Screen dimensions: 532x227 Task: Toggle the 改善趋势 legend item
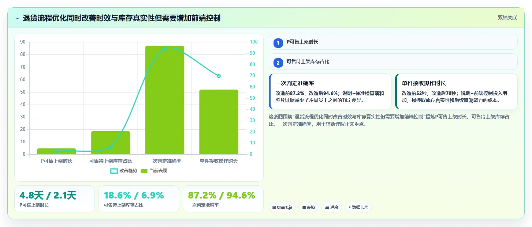pyautogui.click(x=124, y=171)
